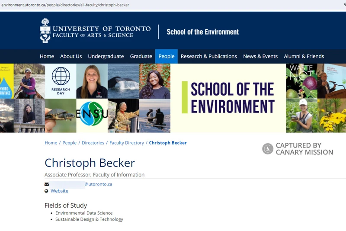
Task: Click the ENSU logo banner tile
Action: 92,115
